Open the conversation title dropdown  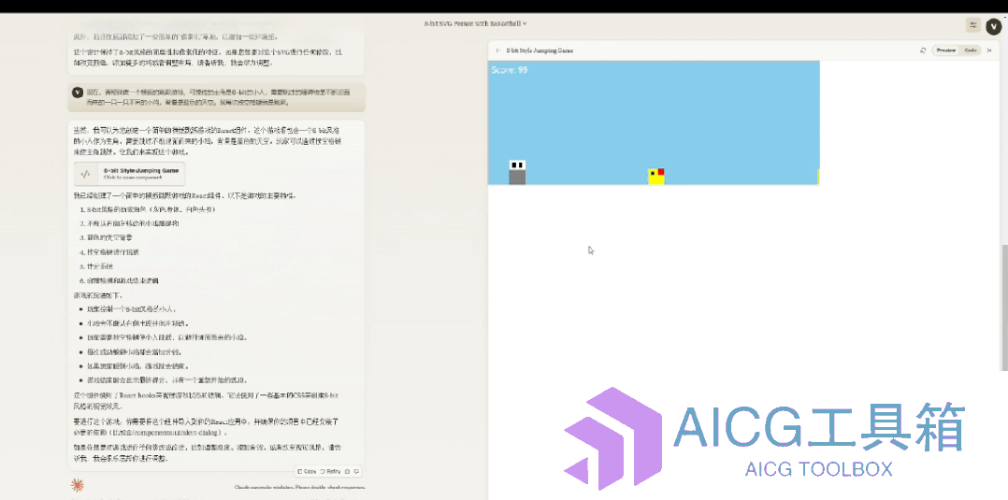[476, 23]
